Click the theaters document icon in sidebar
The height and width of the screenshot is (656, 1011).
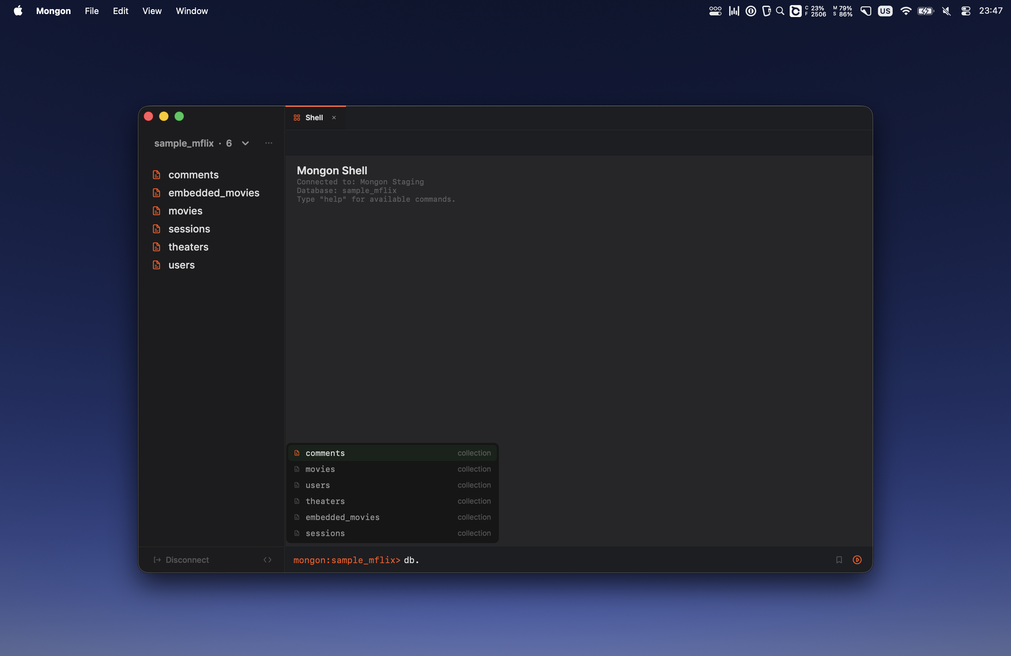click(x=156, y=247)
